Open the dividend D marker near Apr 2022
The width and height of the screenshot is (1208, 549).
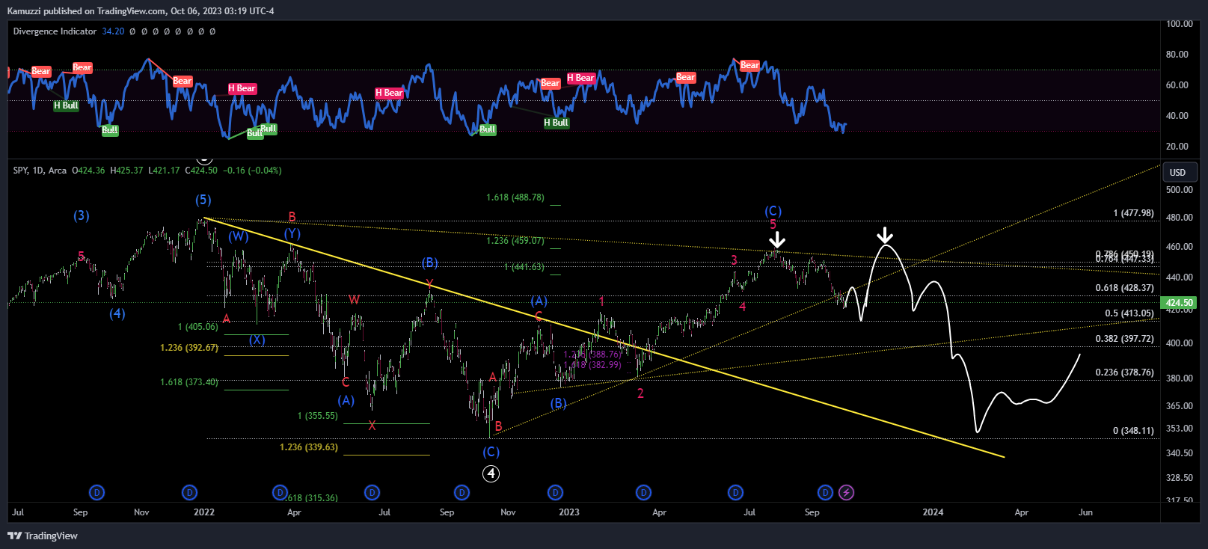[x=280, y=492]
